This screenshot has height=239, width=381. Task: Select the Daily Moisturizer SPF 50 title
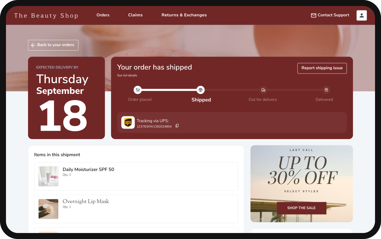point(88,169)
